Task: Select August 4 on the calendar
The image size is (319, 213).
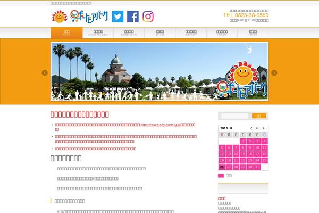Action: coord(264,141)
